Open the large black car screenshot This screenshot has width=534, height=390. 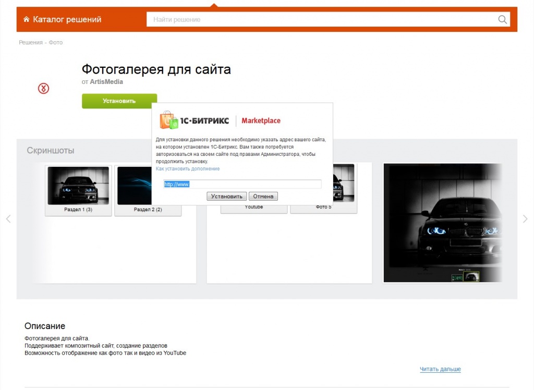tap(443, 223)
